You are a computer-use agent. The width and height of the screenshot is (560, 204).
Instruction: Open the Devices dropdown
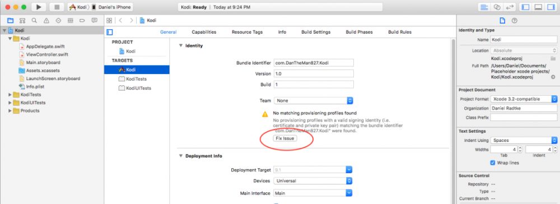click(x=313, y=181)
